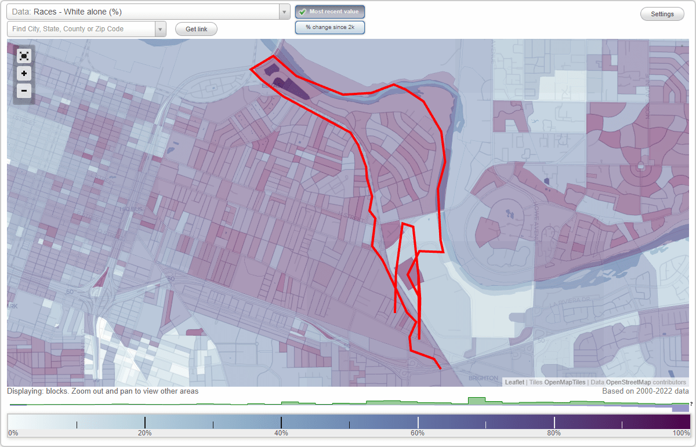
Task: Click the BRIGHTON label on the map
Action: click(483, 377)
